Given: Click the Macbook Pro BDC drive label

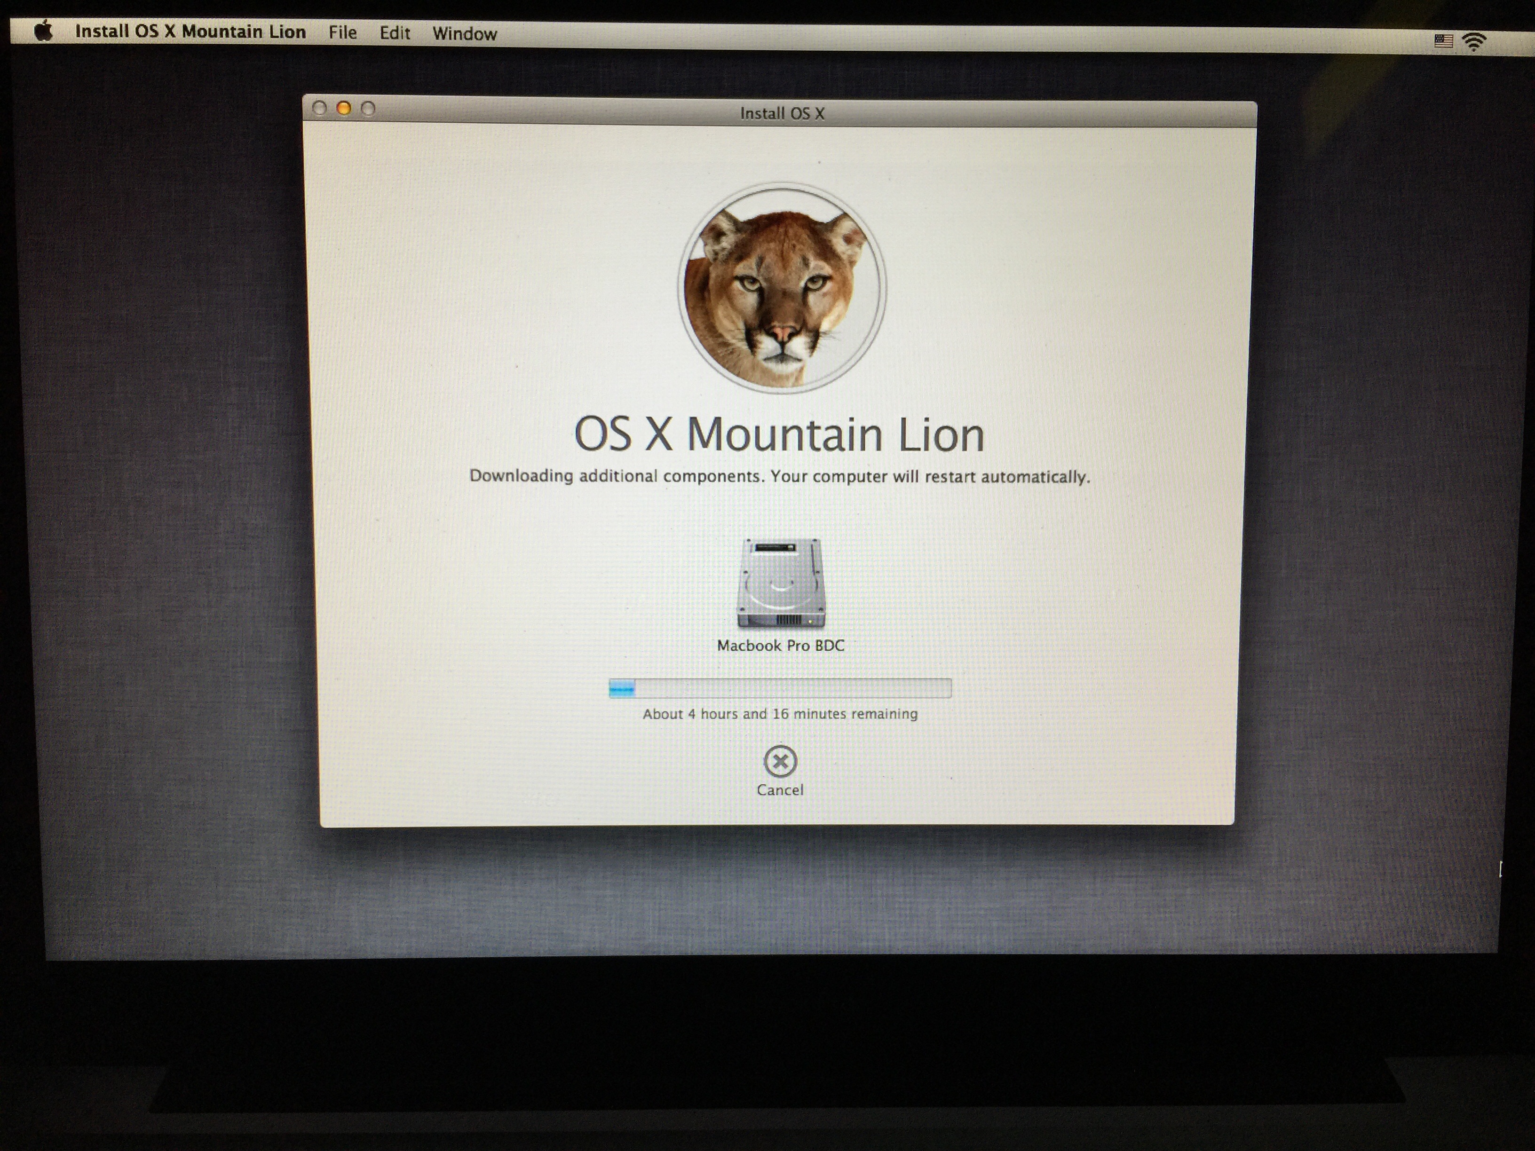Looking at the screenshot, I should pos(781,646).
